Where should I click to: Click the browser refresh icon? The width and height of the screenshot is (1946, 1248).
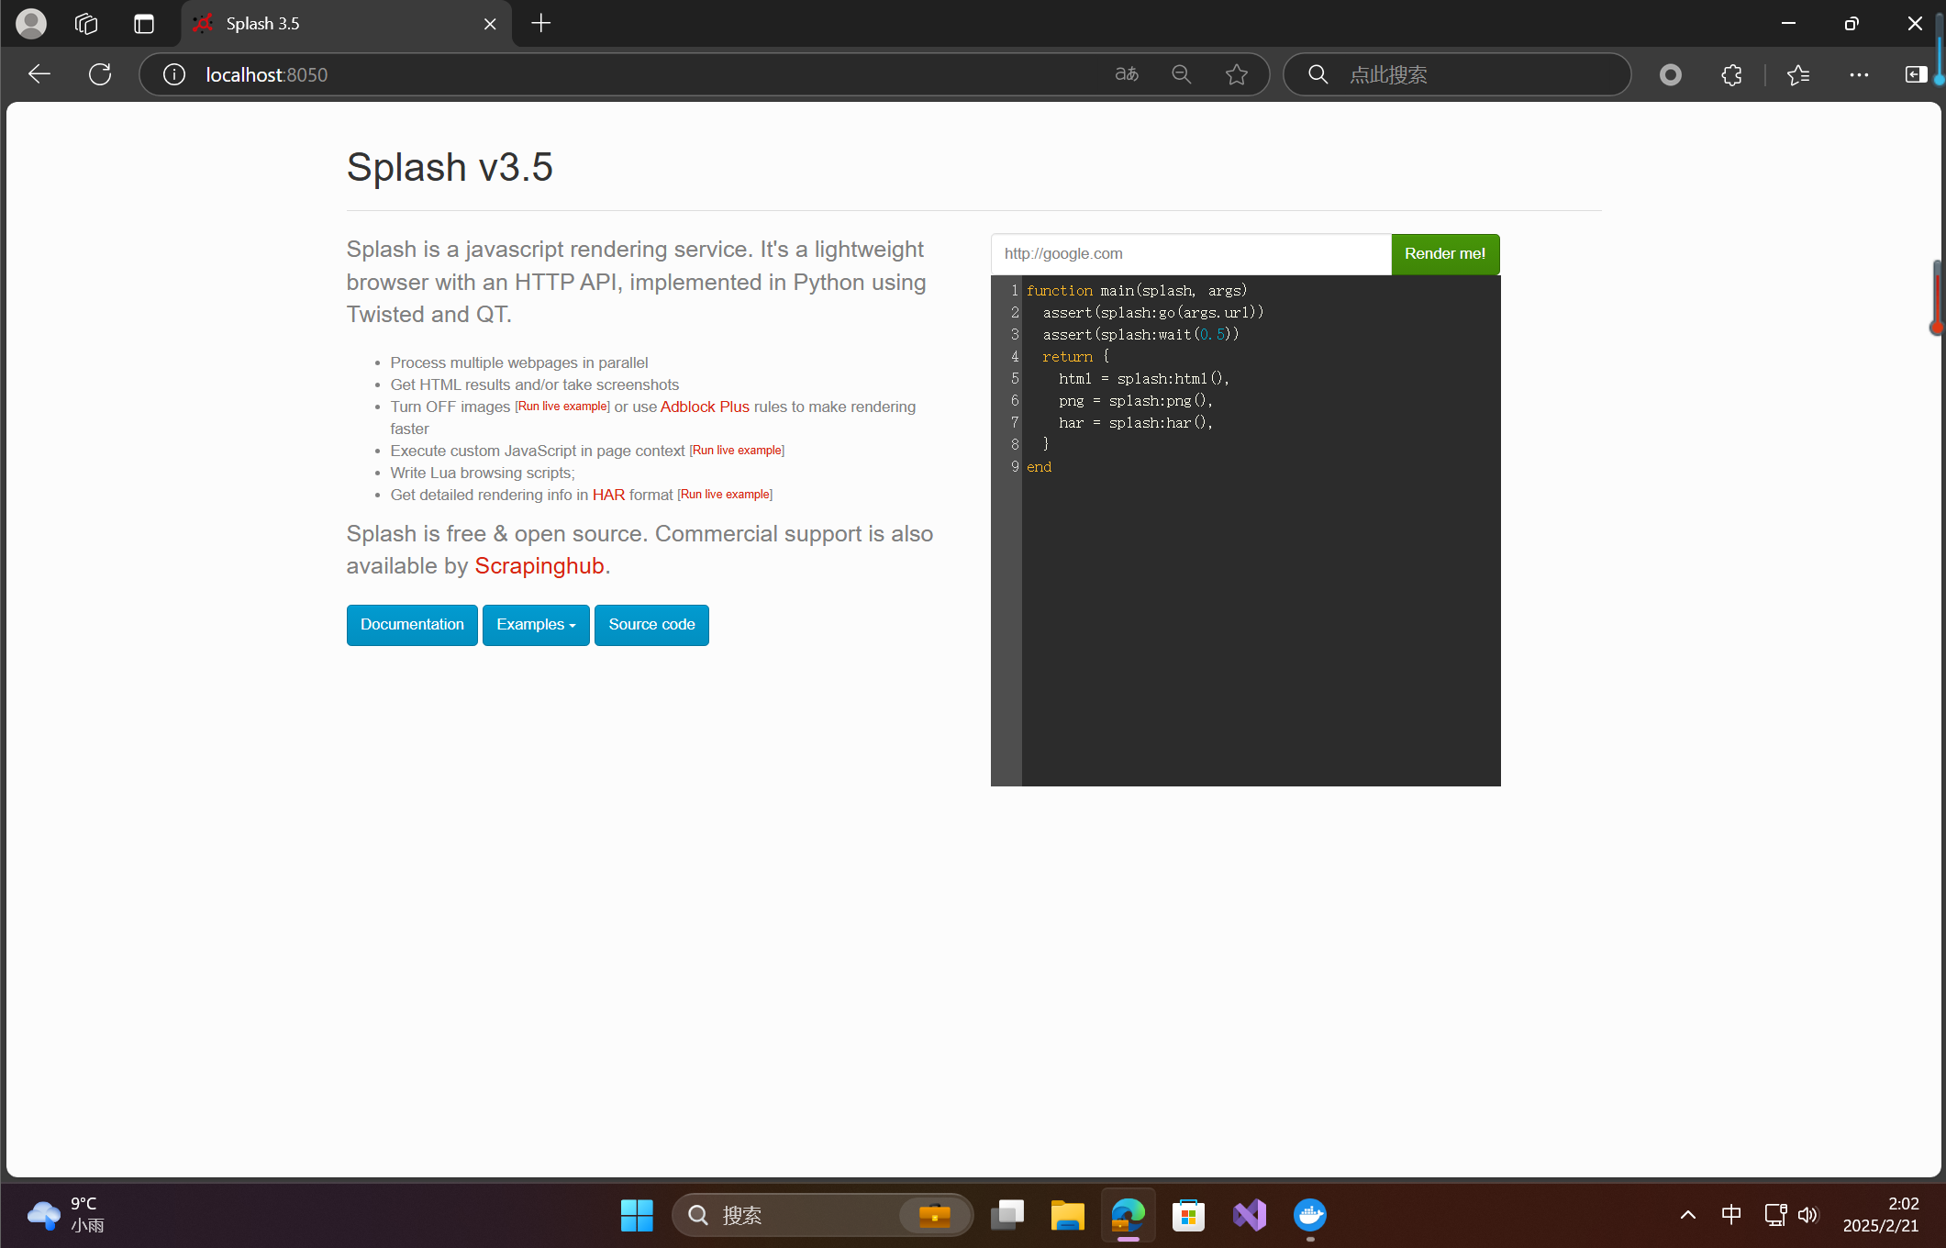pos(100,74)
